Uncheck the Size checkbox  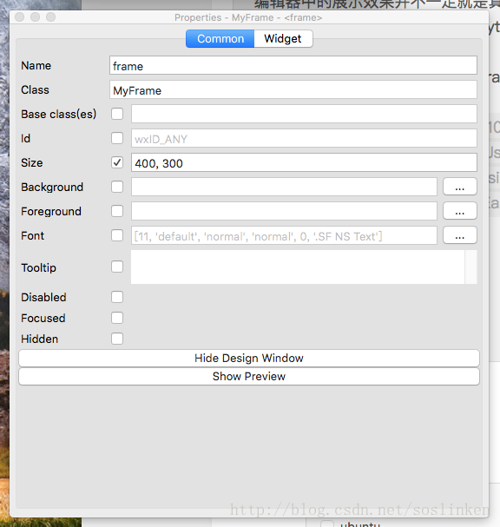(117, 162)
